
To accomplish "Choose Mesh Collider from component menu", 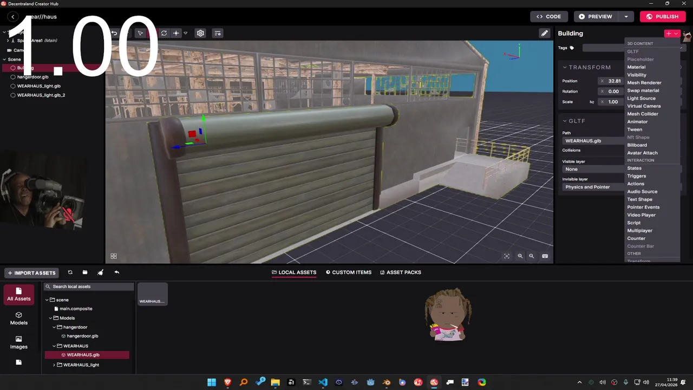I will click(652, 114).
